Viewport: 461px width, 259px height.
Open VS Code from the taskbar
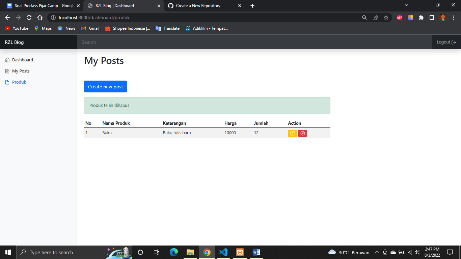223,252
